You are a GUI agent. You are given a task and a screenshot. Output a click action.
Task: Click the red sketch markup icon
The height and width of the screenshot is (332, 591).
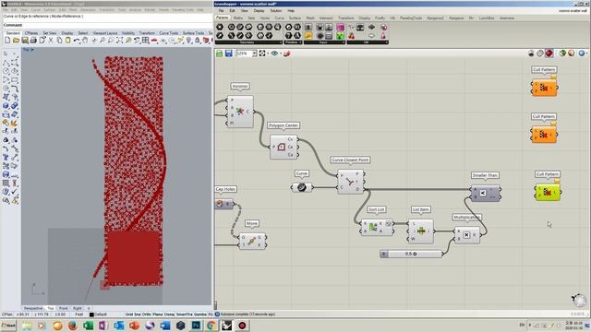(287, 53)
